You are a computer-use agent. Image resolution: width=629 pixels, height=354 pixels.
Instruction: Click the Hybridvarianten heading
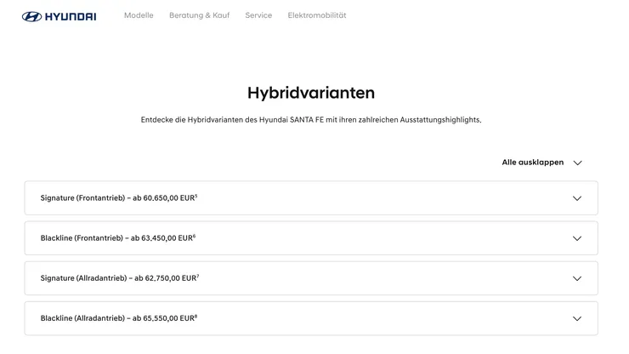pyautogui.click(x=311, y=93)
